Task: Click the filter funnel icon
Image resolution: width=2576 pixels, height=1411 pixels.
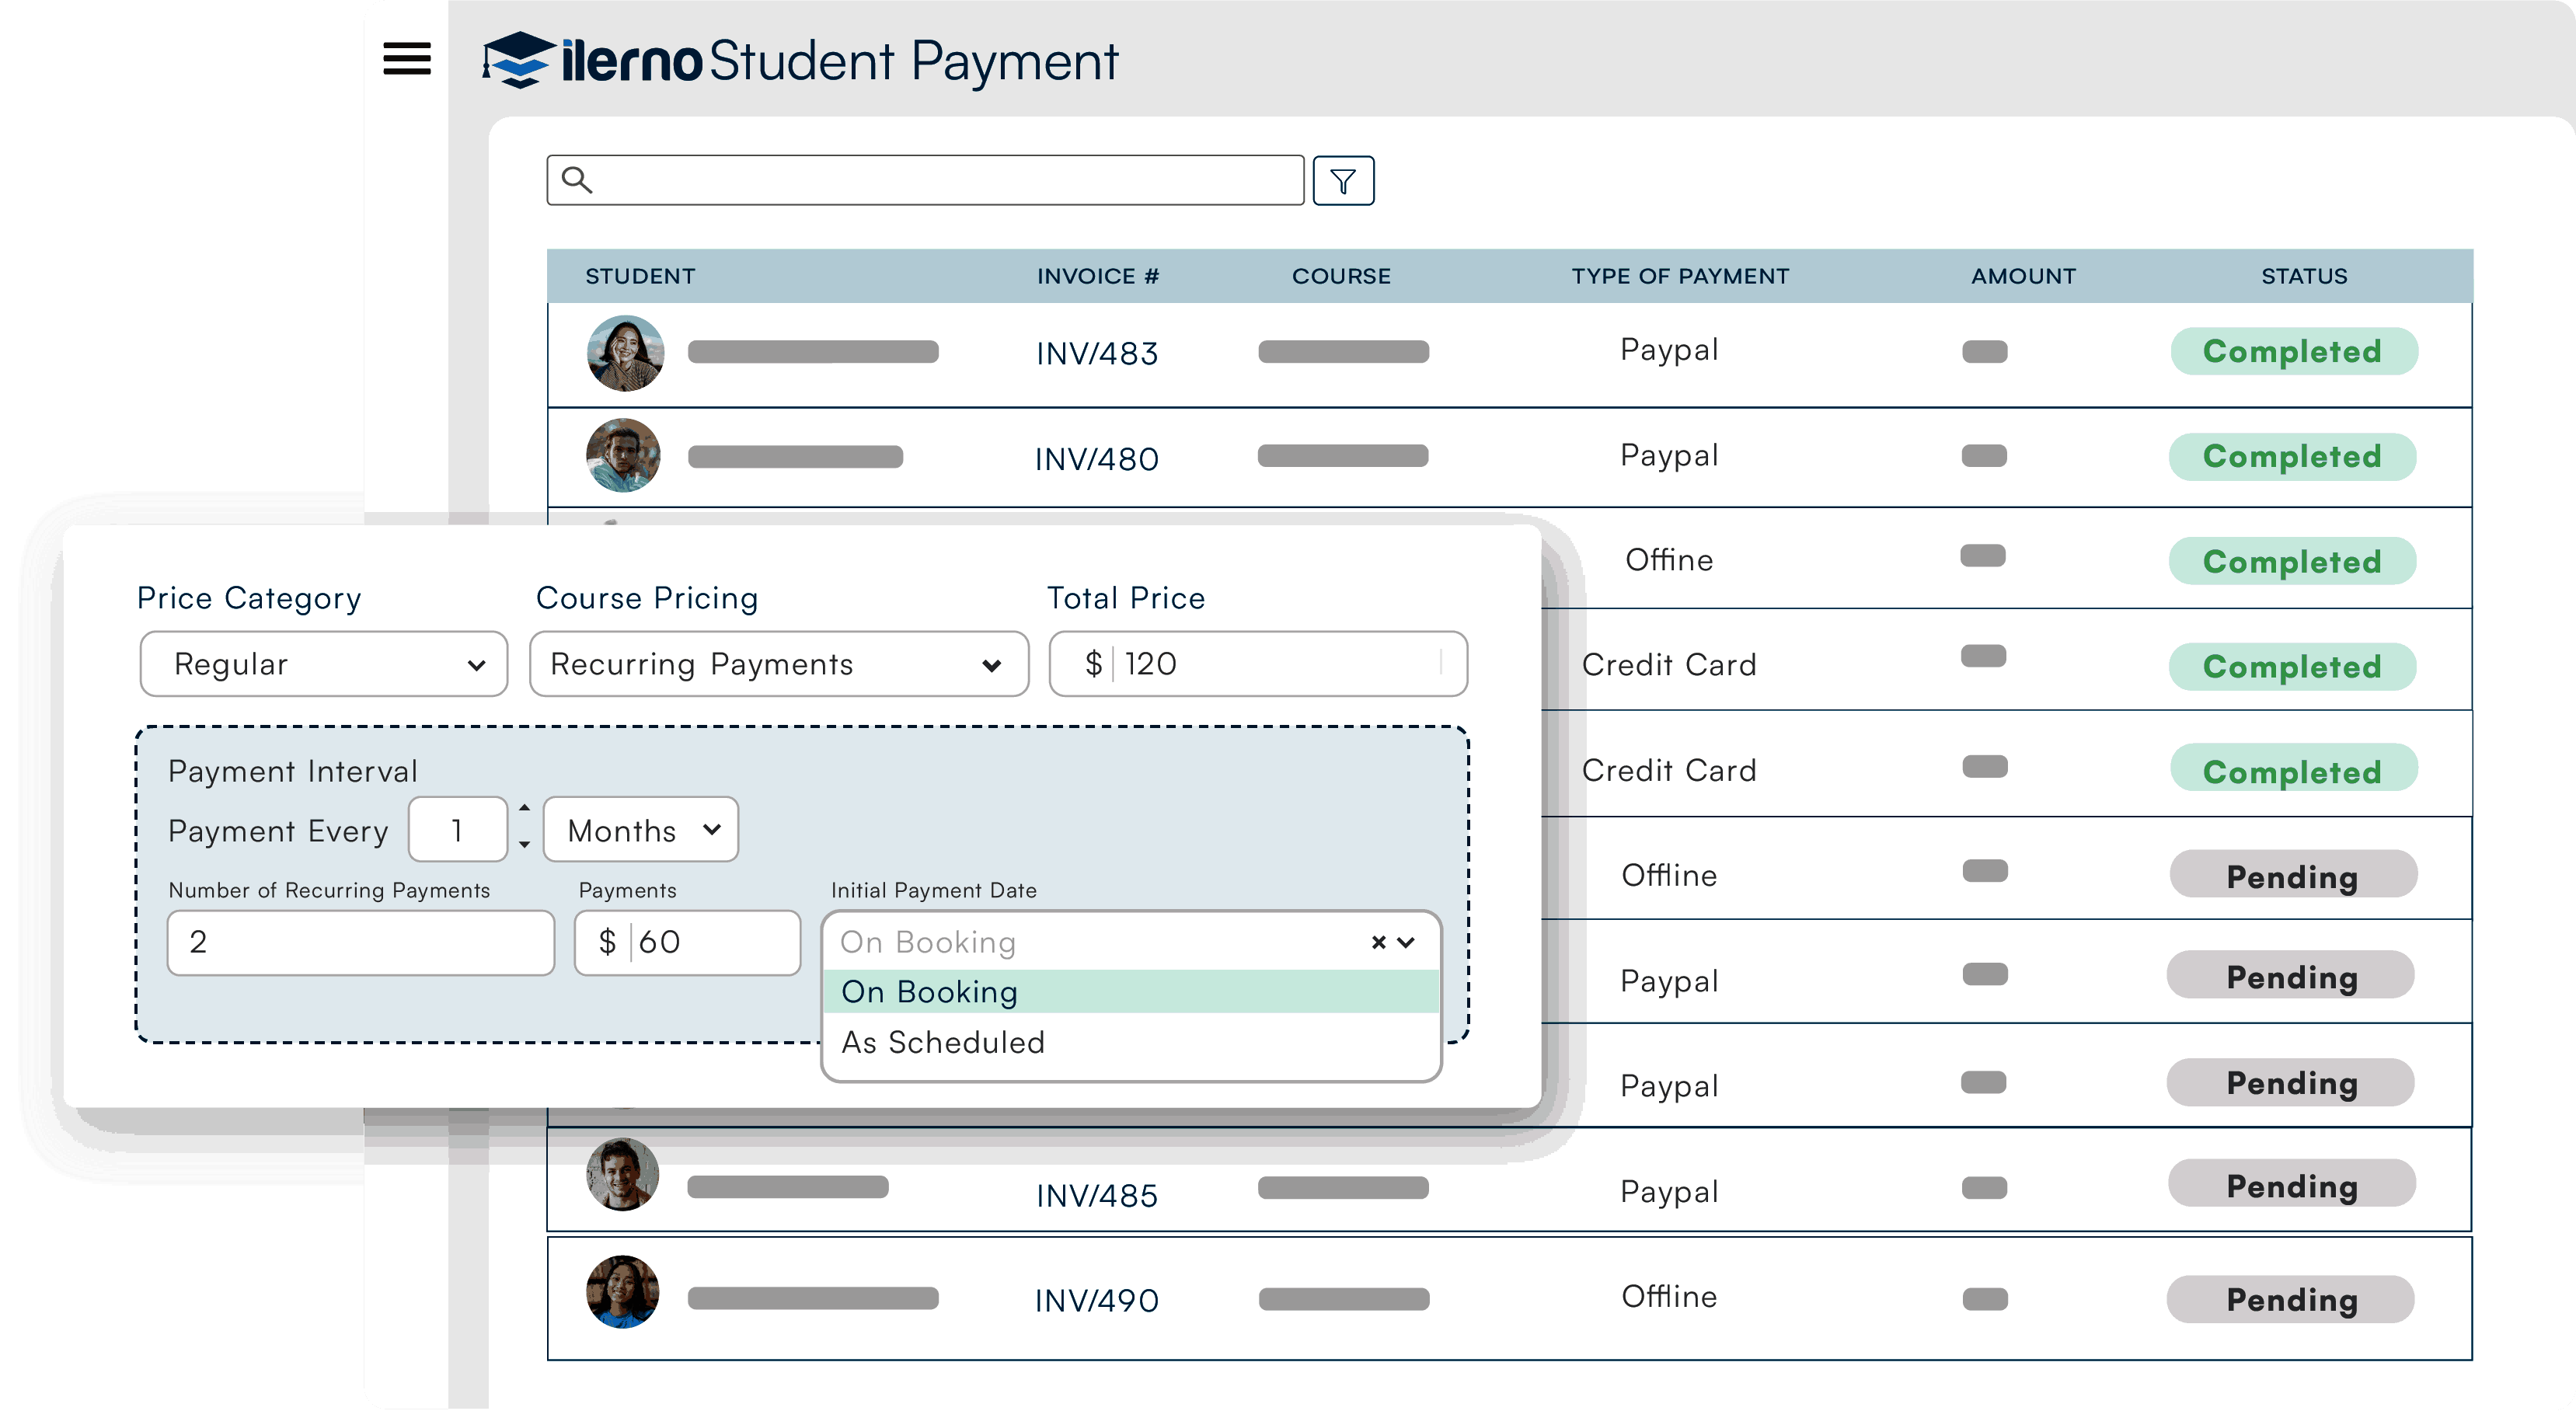Action: 1343,181
